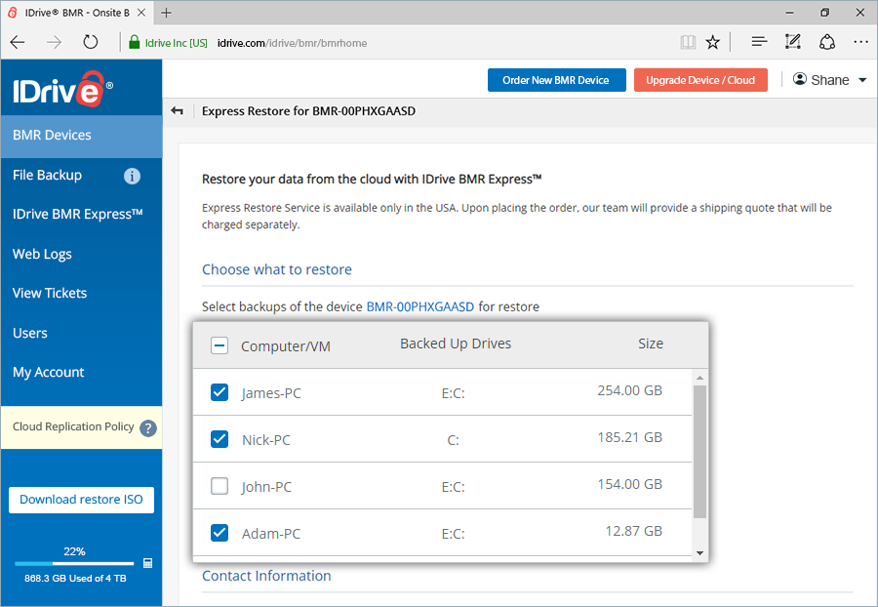Open the Hub panel in Edge

757,41
